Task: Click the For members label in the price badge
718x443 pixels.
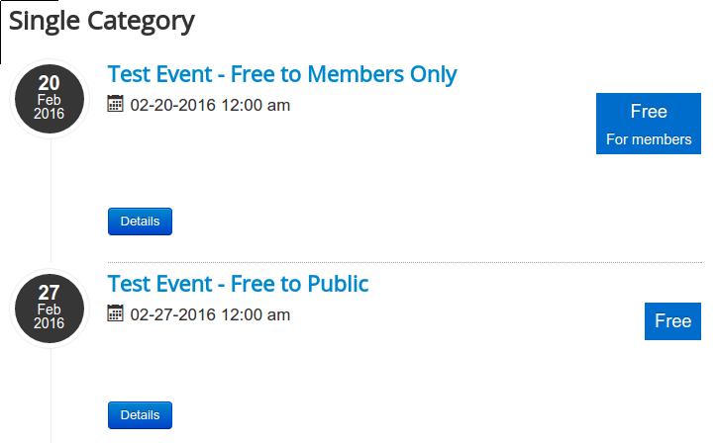Action: 649,139
